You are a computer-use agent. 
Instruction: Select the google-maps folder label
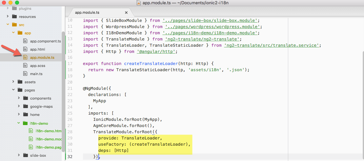click(41, 106)
